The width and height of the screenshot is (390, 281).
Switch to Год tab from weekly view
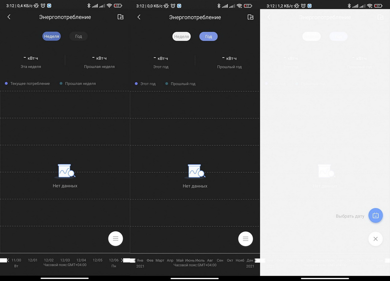78,36
